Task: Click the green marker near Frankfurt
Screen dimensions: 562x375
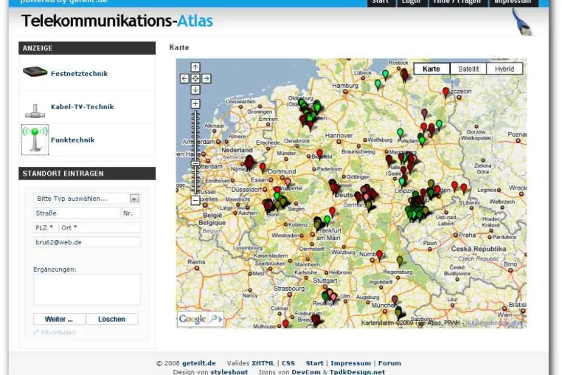Action: (x=327, y=220)
